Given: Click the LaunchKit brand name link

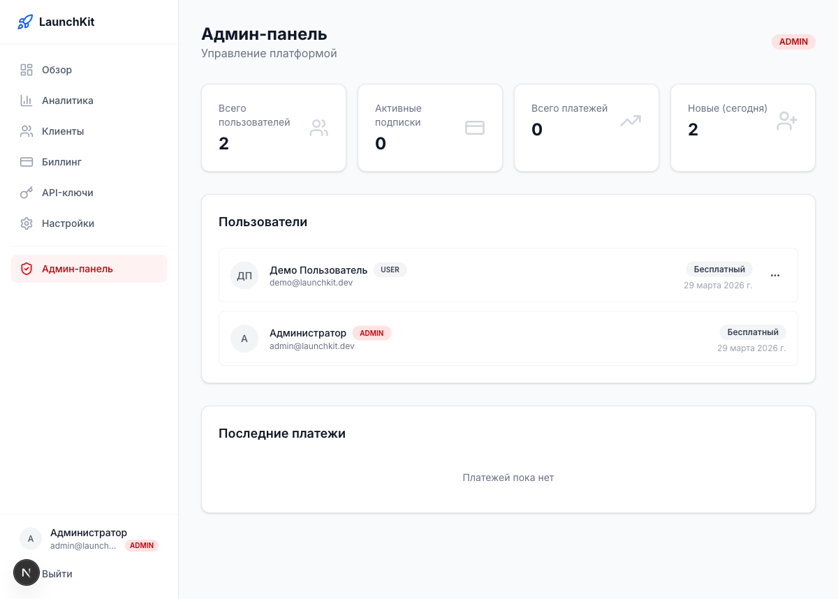Looking at the screenshot, I should pos(66,22).
